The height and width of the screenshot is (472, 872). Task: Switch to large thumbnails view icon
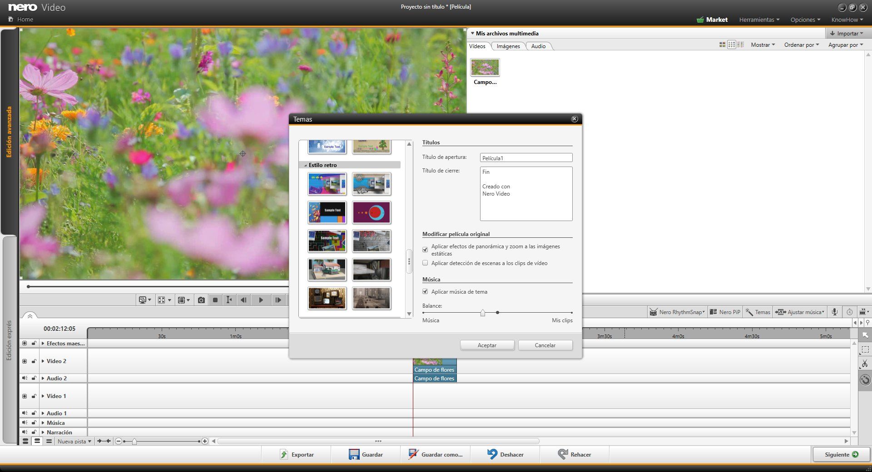[x=722, y=44]
